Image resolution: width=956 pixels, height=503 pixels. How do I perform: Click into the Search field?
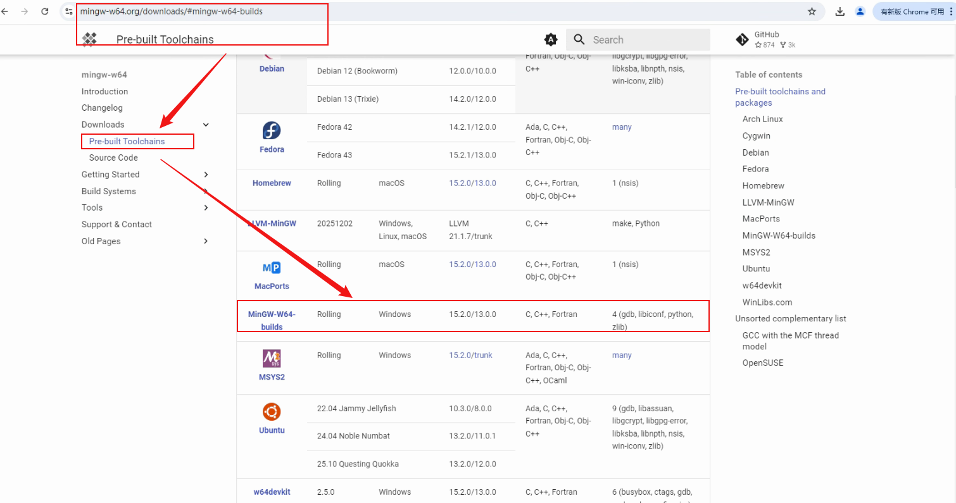pos(638,40)
